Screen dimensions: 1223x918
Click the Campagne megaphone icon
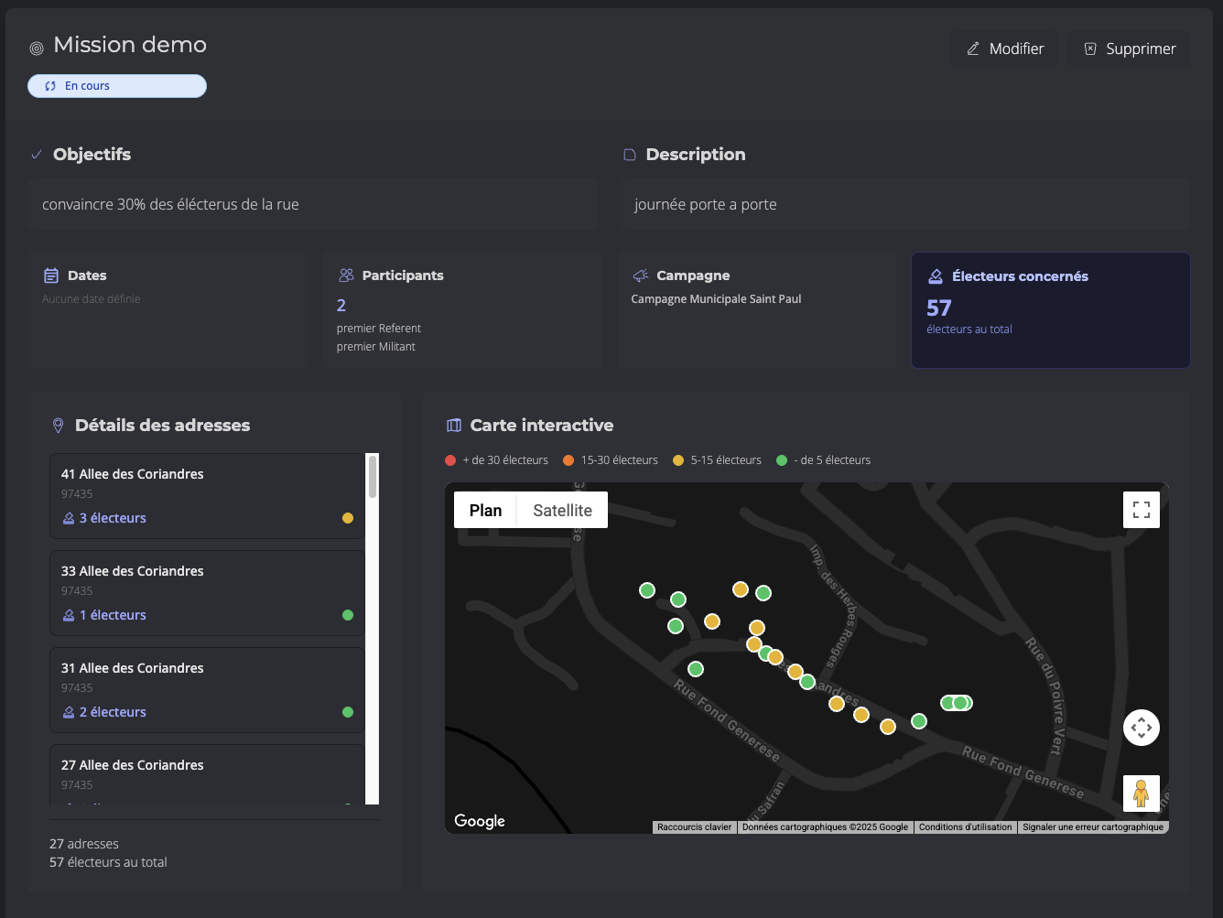(641, 275)
